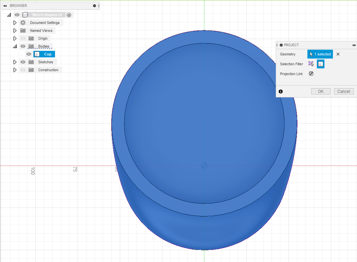
Task: Click the Geometry 1 selected button
Action: click(320, 54)
